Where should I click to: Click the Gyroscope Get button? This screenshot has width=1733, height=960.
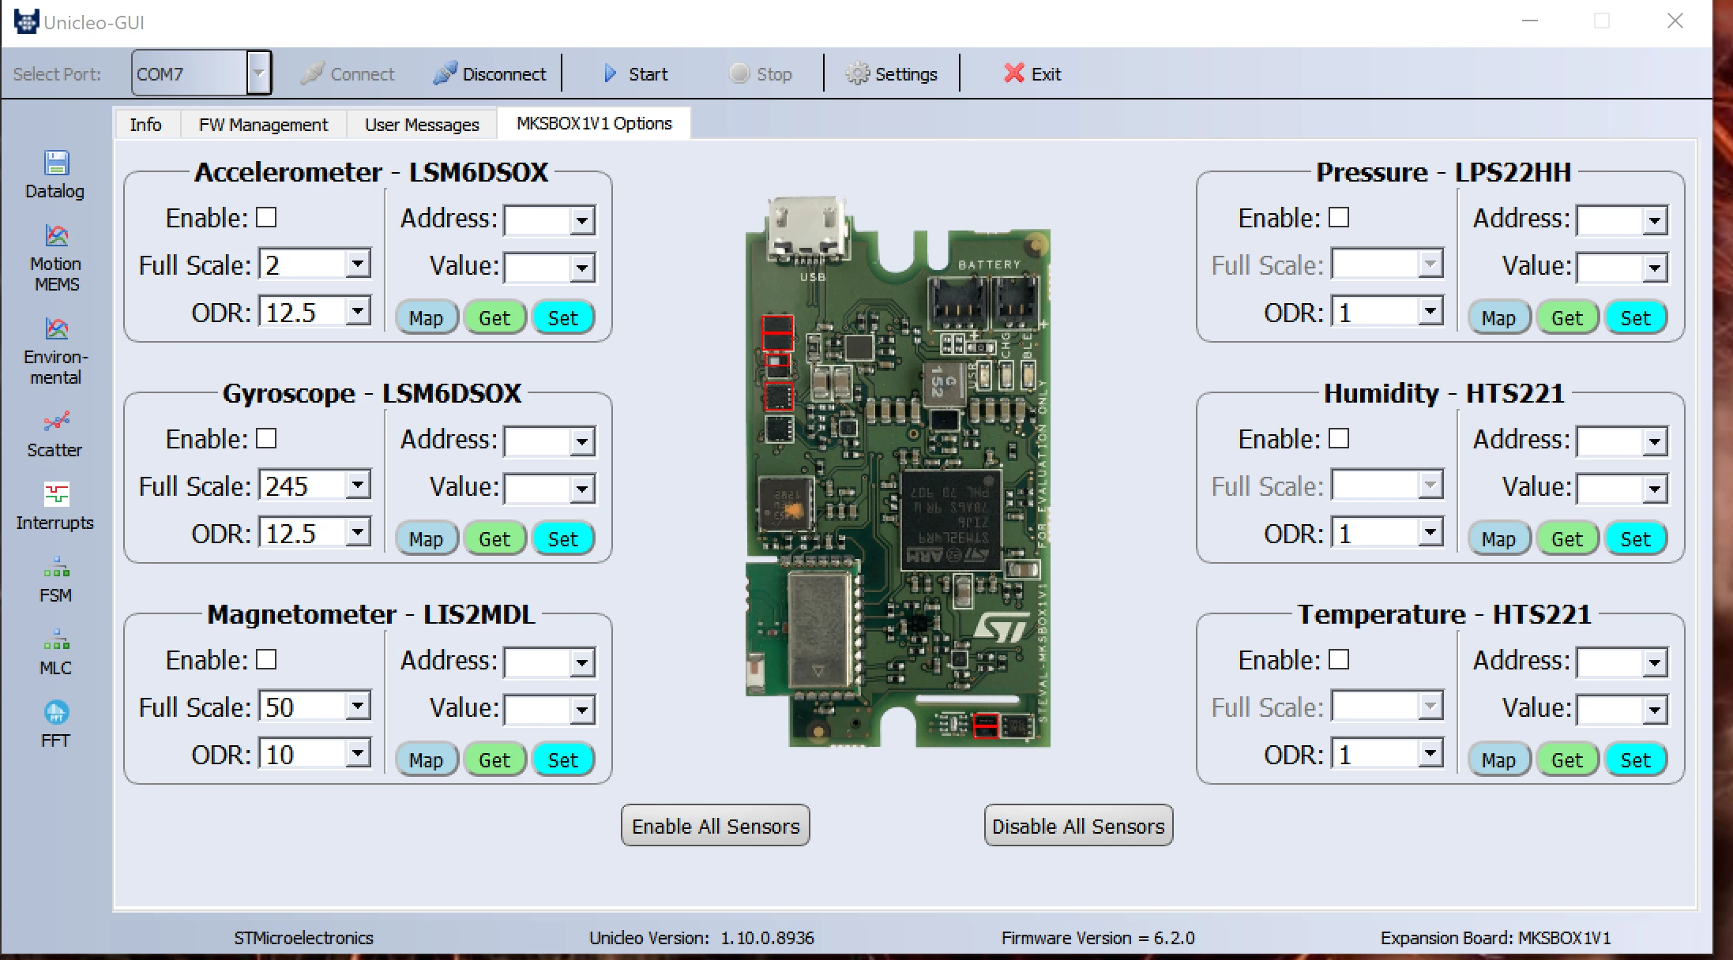point(494,538)
